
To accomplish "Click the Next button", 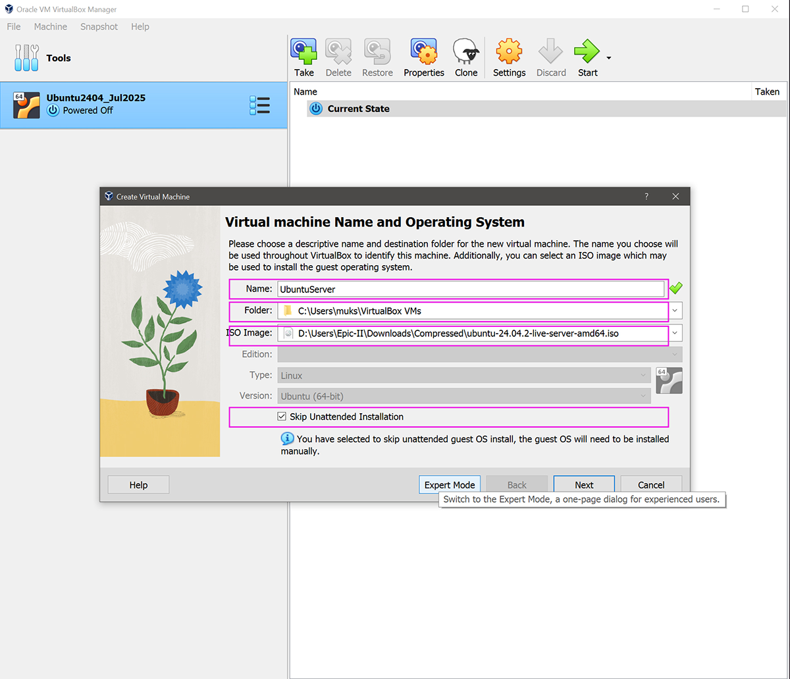I will tap(584, 485).
